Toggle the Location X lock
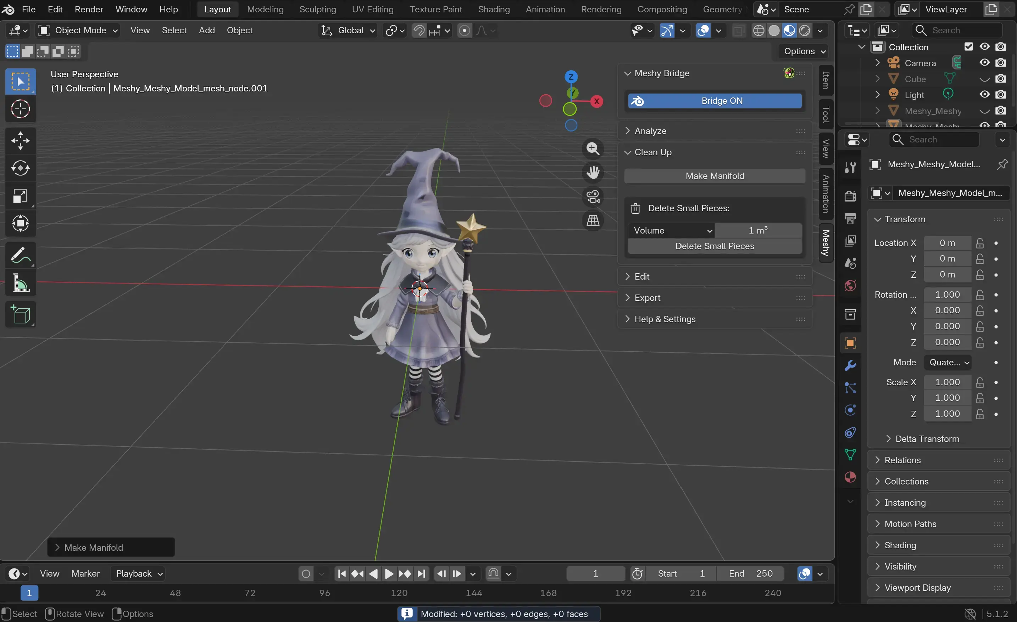Image resolution: width=1017 pixels, height=622 pixels. [x=980, y=243]
